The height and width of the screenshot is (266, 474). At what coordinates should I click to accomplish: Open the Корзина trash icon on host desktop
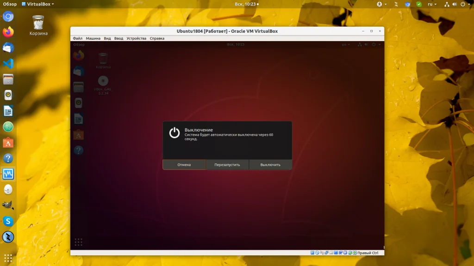[x=38, y=25]
